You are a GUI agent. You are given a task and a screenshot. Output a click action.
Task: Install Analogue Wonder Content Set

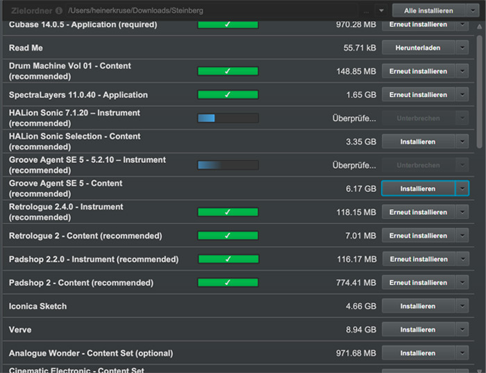418,353
